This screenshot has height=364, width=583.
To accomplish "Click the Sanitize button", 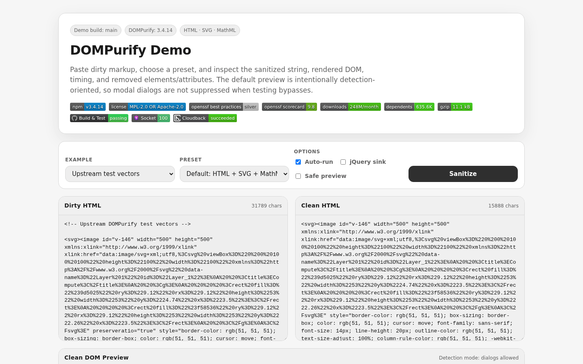I will [463, 174].
